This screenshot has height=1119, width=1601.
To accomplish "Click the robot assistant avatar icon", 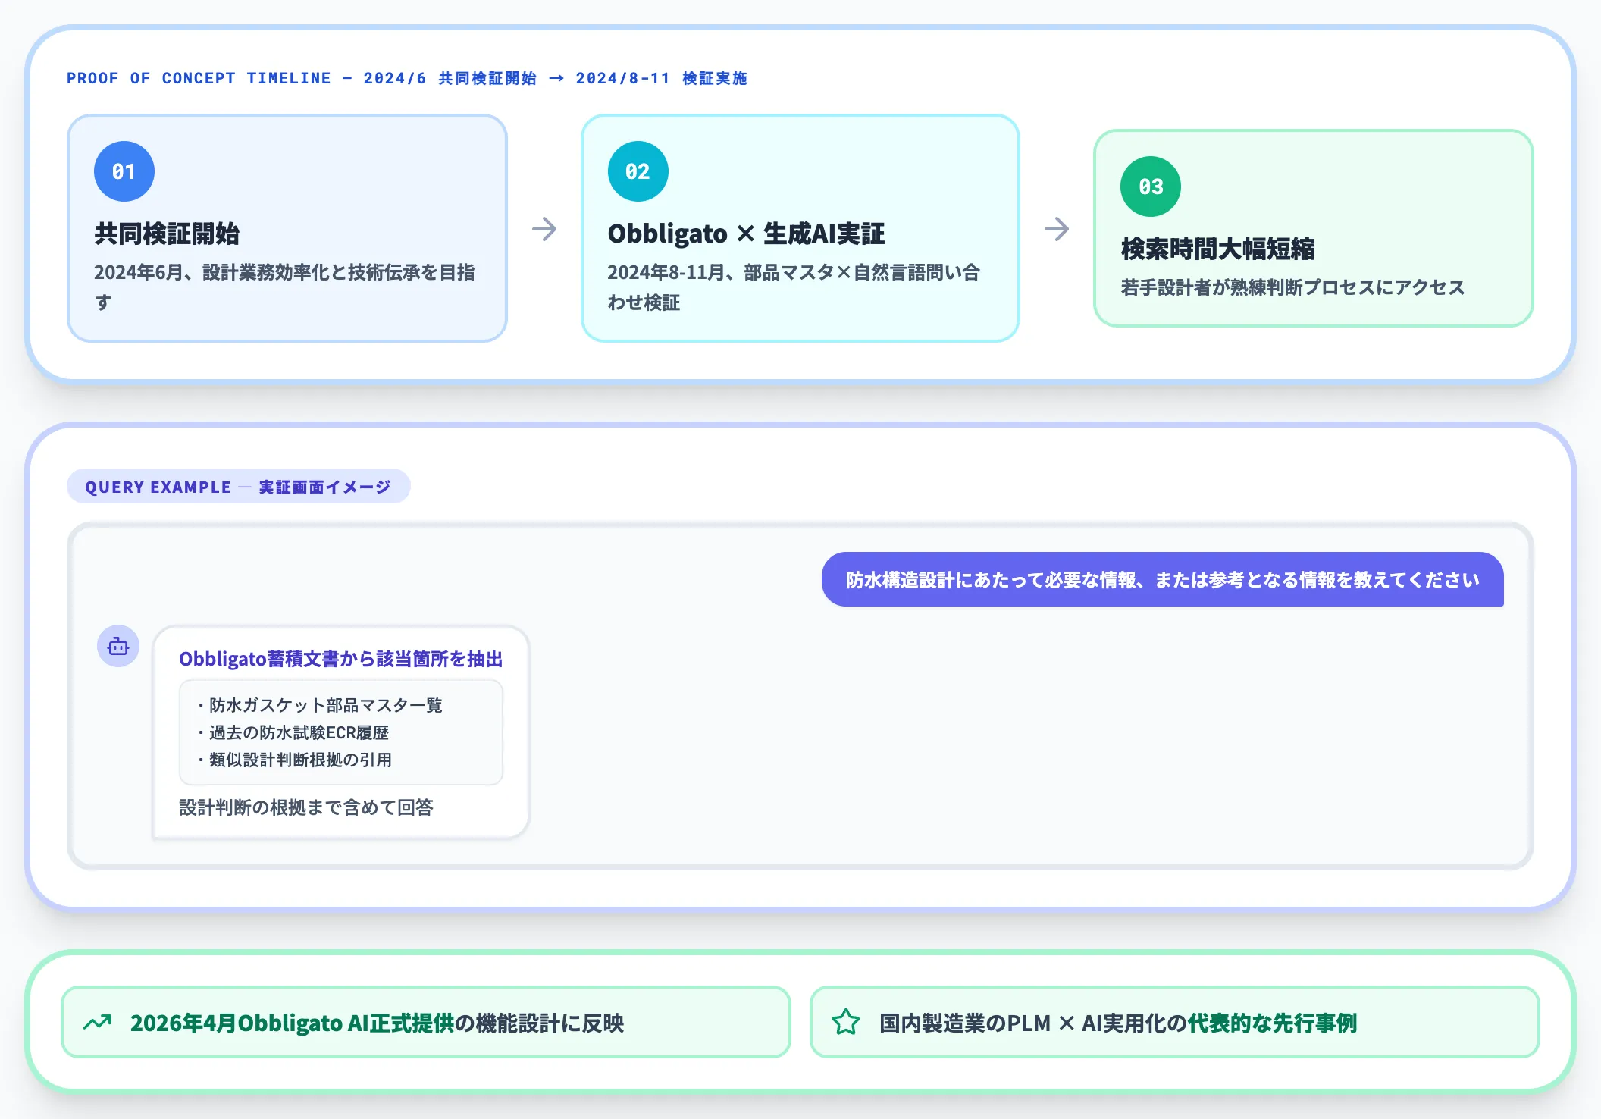I will tap(118, 646).
